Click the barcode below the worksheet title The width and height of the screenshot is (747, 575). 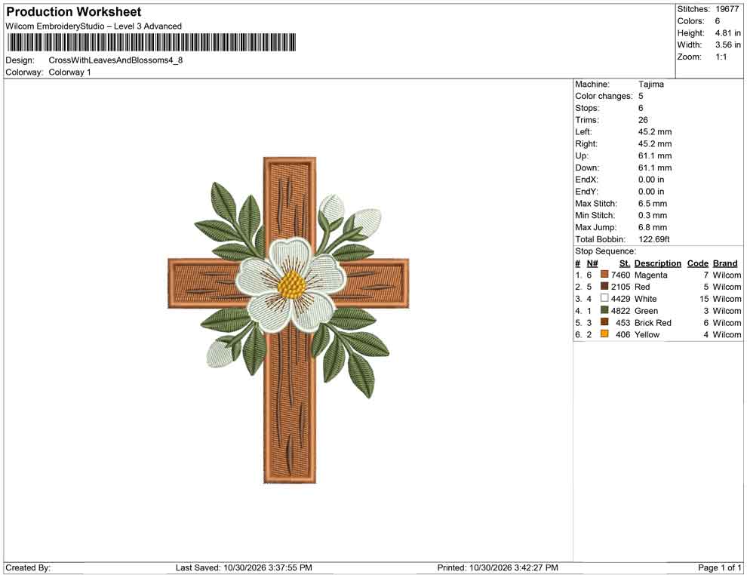[x=151, y=42]
